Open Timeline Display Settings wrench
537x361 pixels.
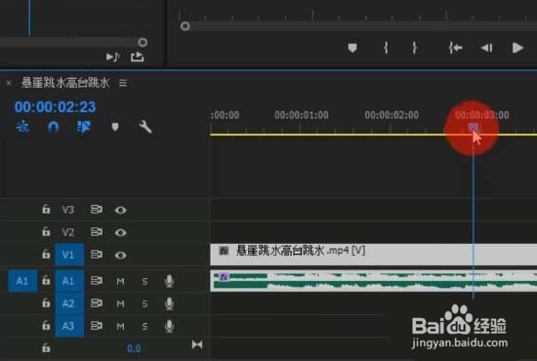pos(145,127)
